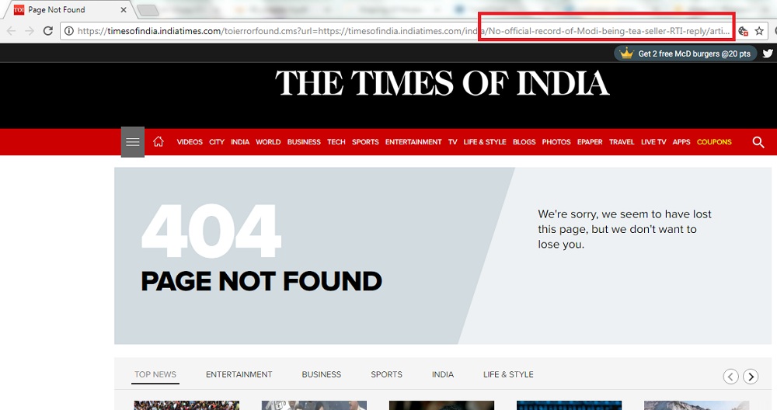Go back using the browser back arrow
Image resolution: width=777 pixels, height=410 pixels.
11,31
